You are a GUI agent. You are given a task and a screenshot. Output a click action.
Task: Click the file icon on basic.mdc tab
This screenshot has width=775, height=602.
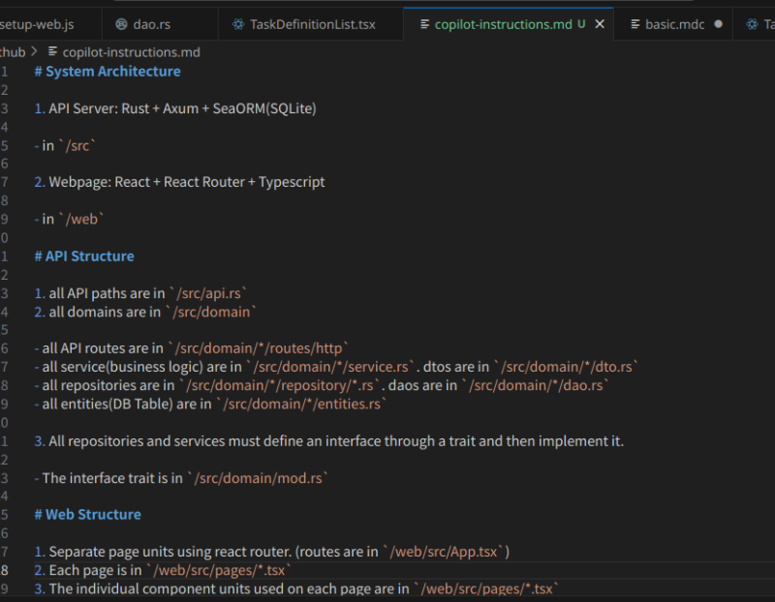coord(635,24)
